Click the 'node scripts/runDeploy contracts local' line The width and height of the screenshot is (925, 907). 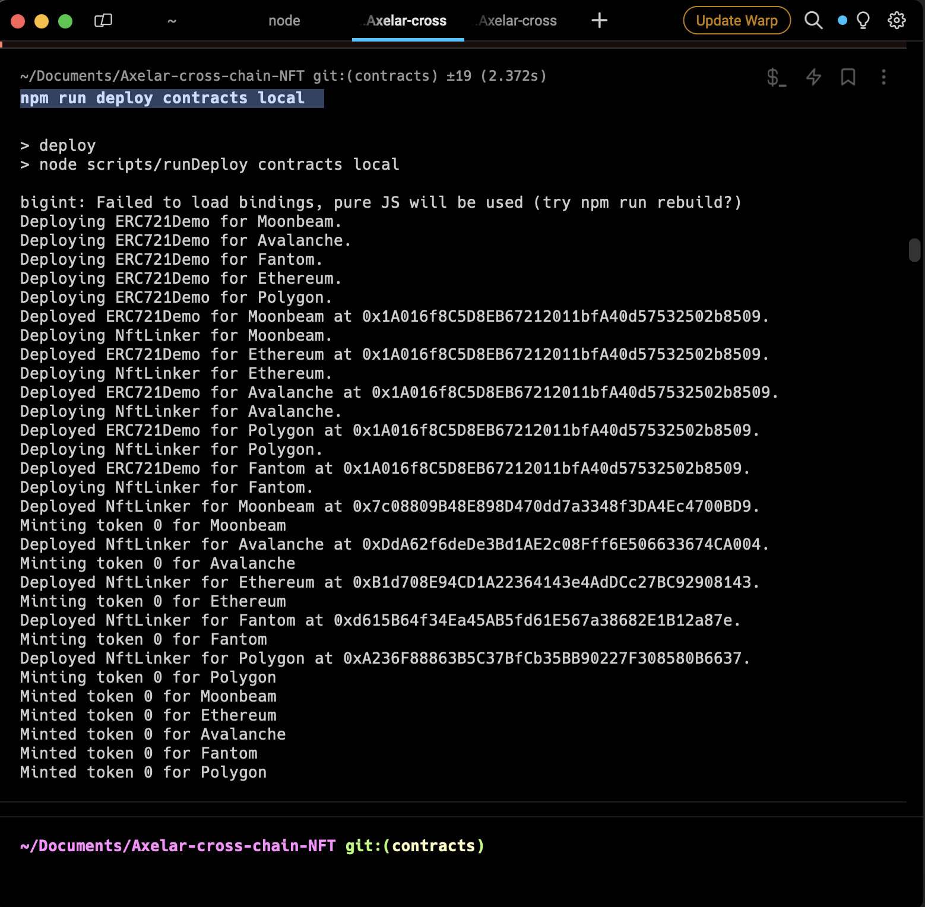pyautogui.click(x=210, y=164)
